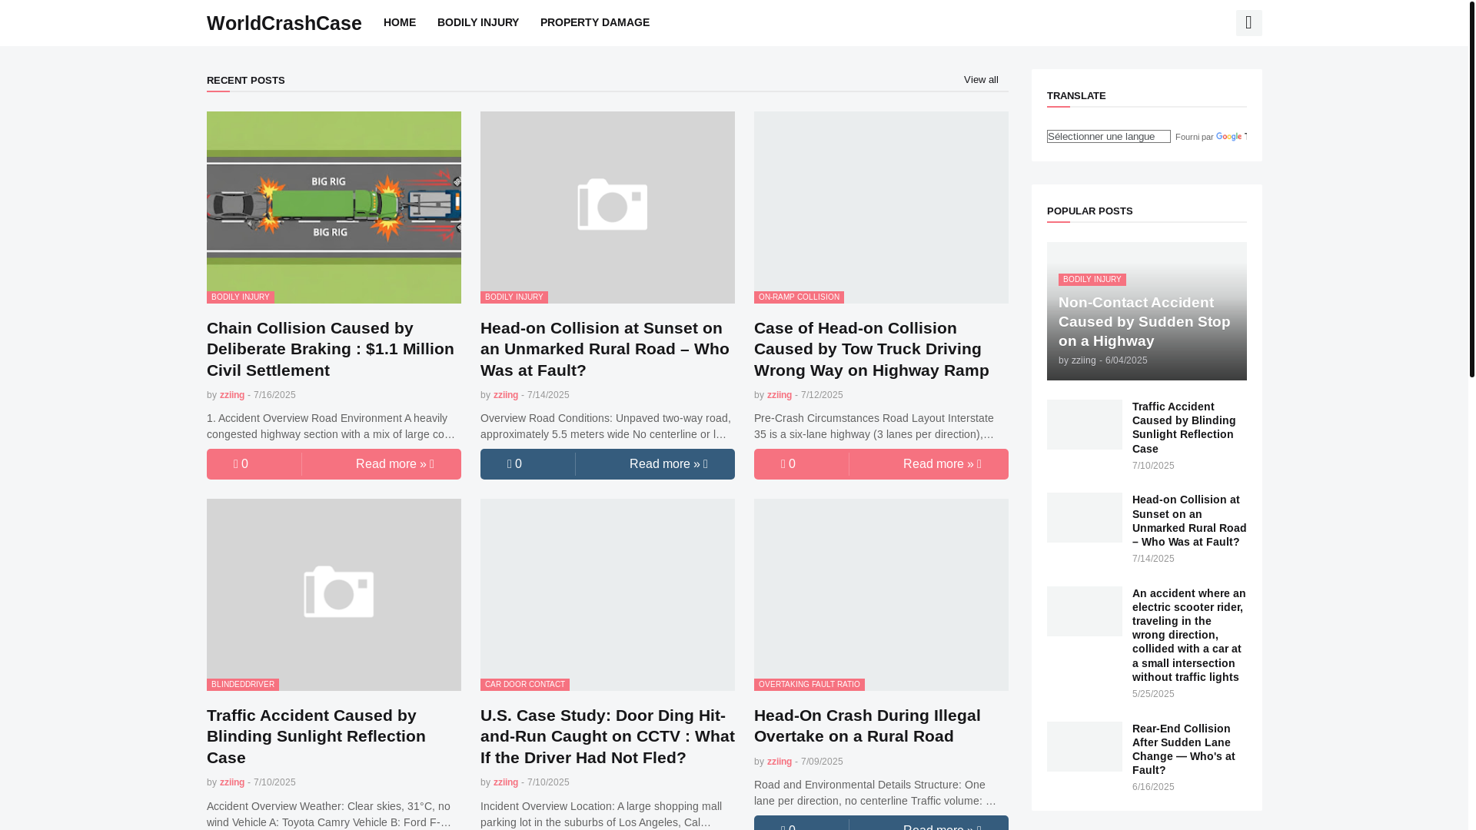Open popular post Non-Contact Accident Sudden Stop
Viewport: 1476px width, 830px height.
click(1144, 322)
